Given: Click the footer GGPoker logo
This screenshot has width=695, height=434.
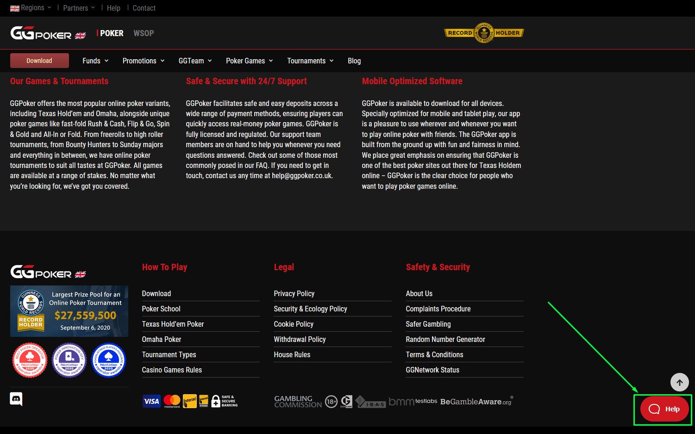Looking at the screenshot, I should click(x=48, y=272).
